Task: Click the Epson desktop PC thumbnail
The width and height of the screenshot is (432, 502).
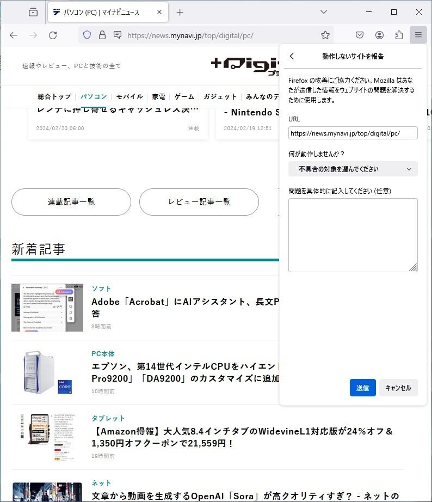Action: point(47,372)
